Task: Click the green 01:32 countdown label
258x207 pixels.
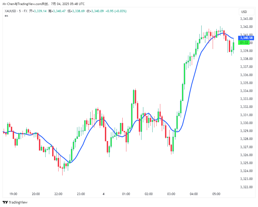Action: point(244,43)
